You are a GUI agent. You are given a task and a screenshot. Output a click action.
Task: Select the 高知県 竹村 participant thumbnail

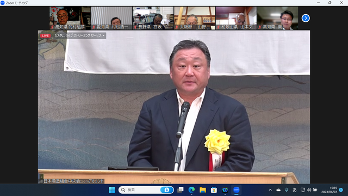(70, 18)
